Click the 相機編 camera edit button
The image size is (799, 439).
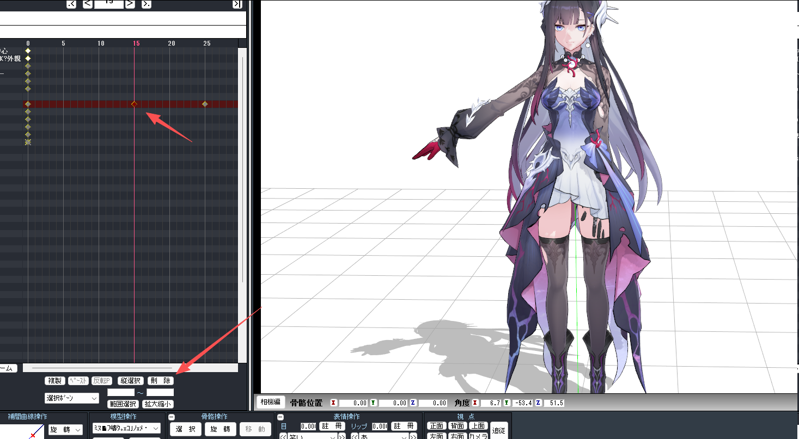coord(271,403)
